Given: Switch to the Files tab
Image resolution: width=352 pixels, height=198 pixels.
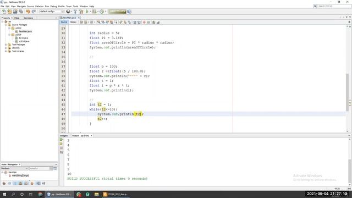Looking at the screenshot, I should point(17,18).
